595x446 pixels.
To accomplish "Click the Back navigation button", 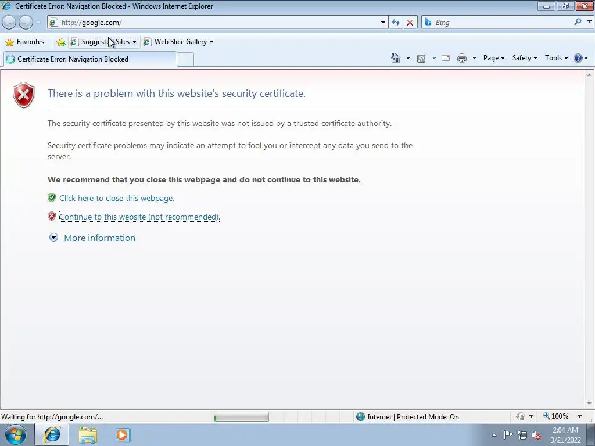I will [x=9, y=23].
